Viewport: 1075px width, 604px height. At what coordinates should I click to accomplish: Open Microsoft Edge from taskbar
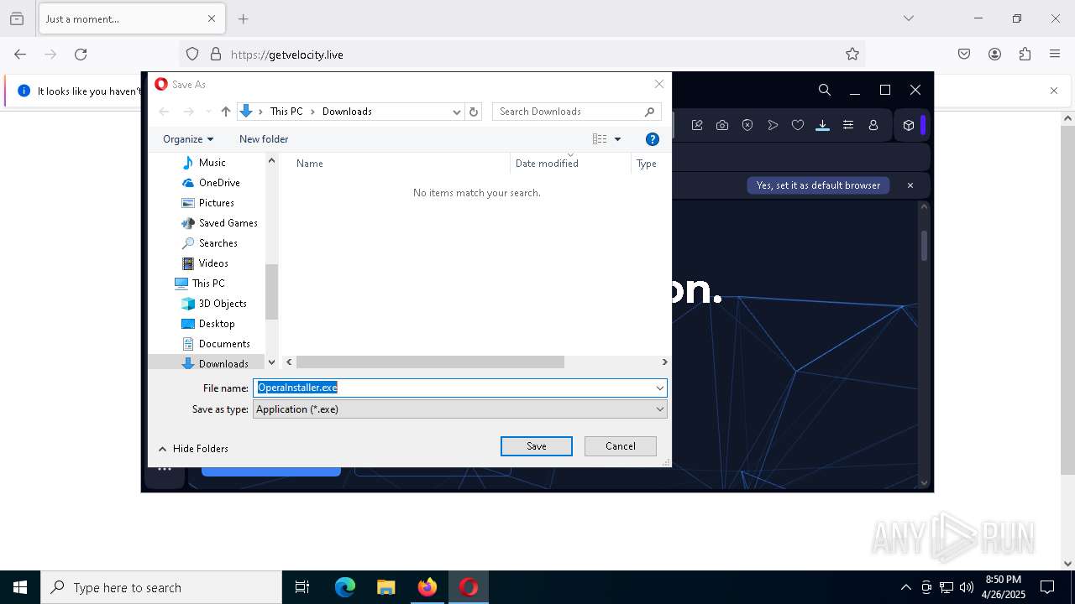[345, 587]
